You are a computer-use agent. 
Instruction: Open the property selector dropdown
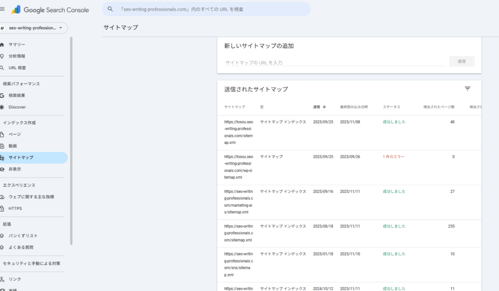click(34, 28)
